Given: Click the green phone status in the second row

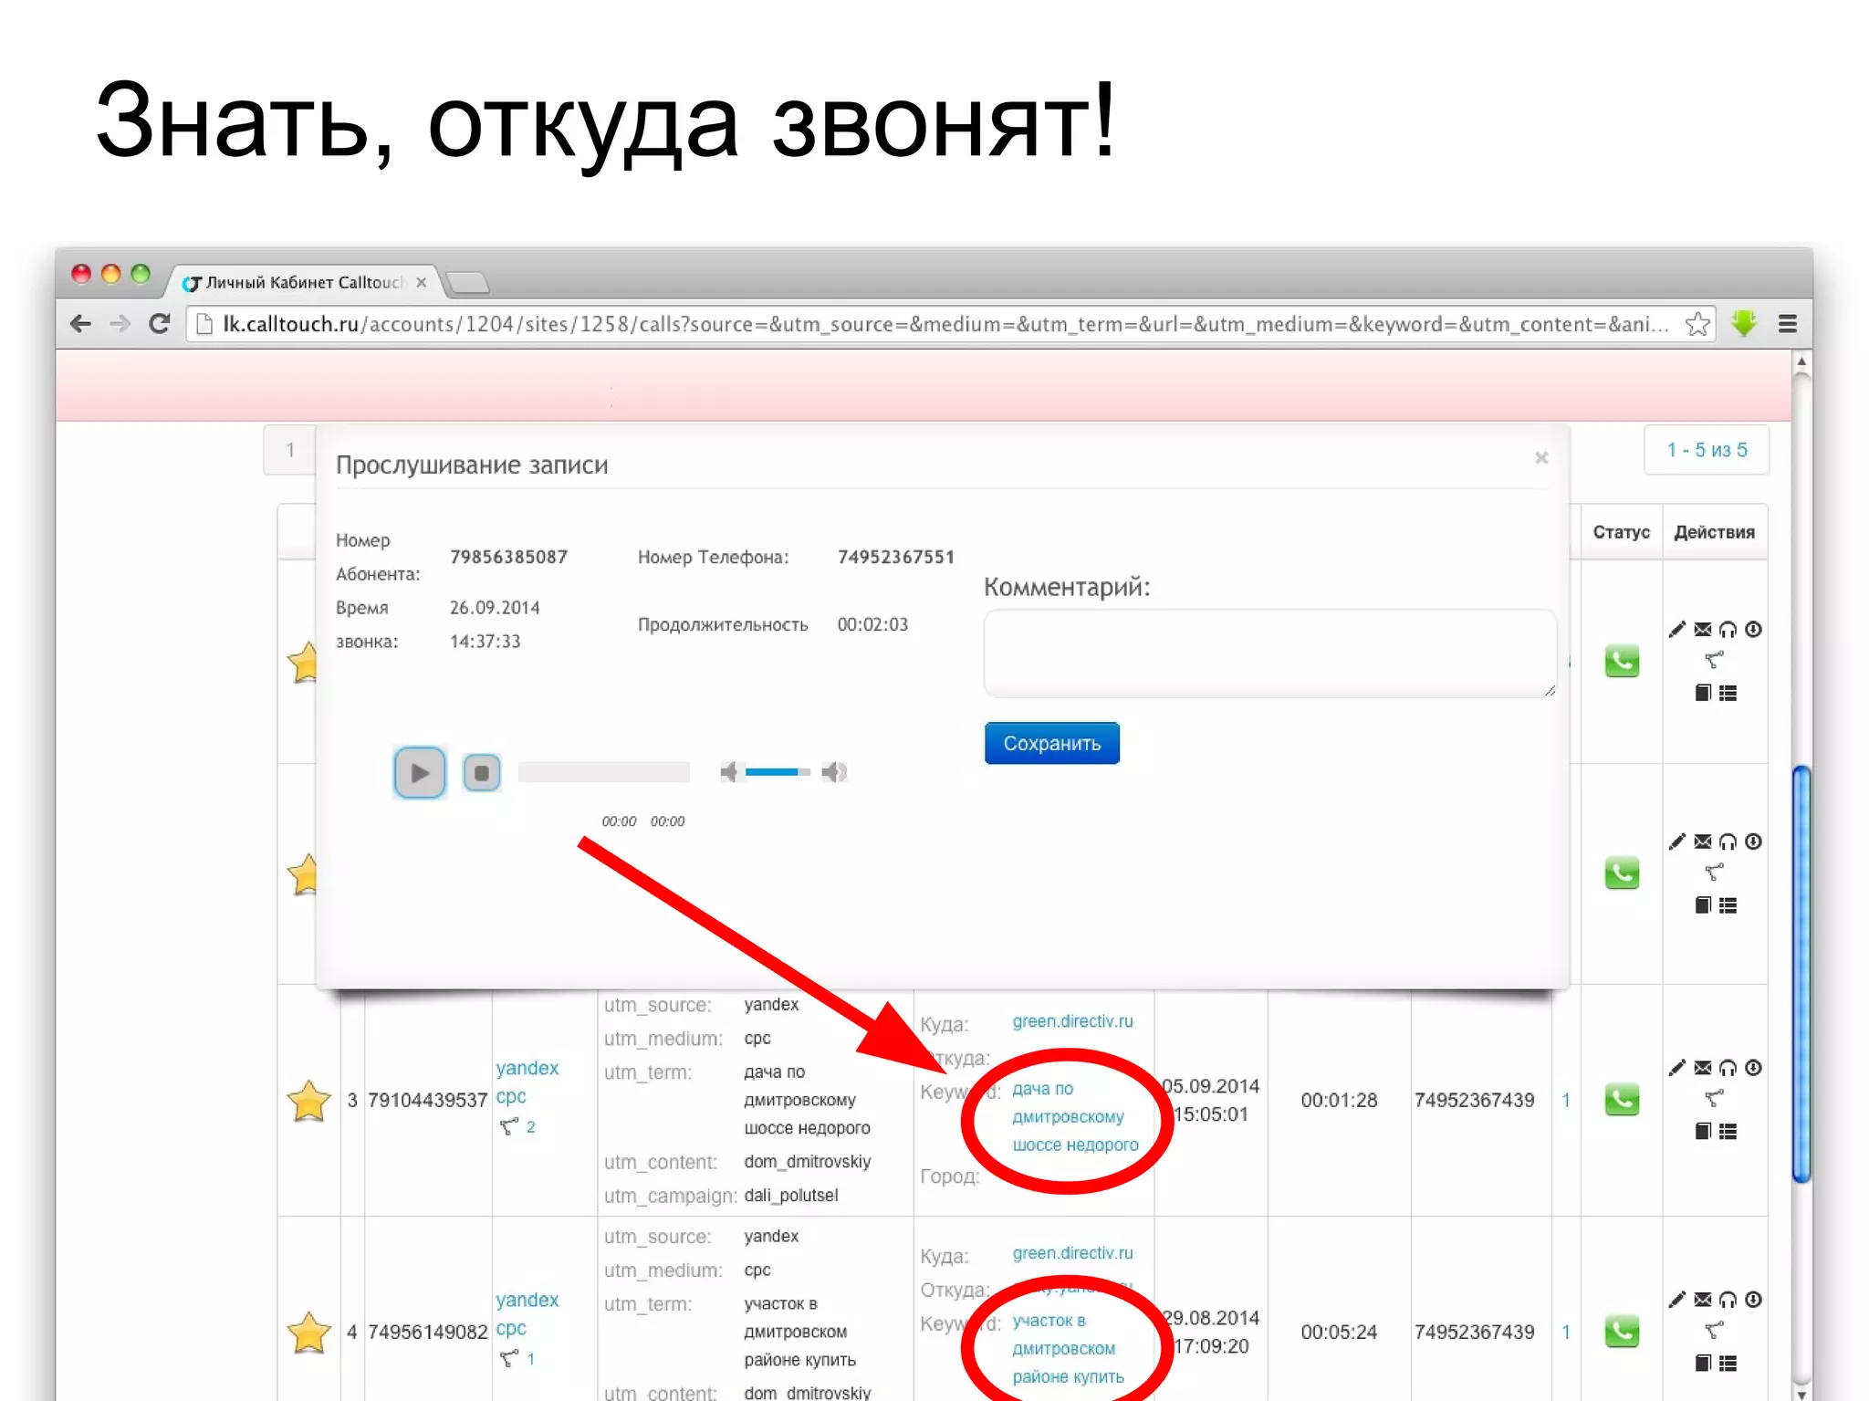Looking at the screenshot, I should [x=1622, y=873].
